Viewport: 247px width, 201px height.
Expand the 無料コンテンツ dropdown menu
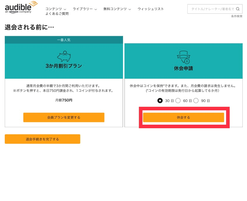tap(117, 9)
